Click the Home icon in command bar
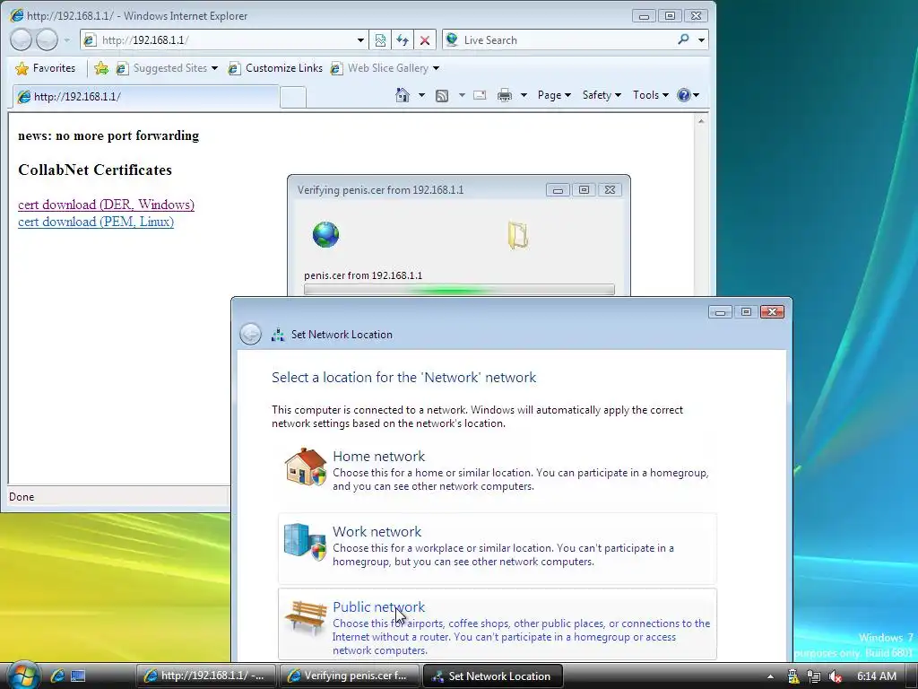Screen dimensions: 918x689 coord(403,95)
